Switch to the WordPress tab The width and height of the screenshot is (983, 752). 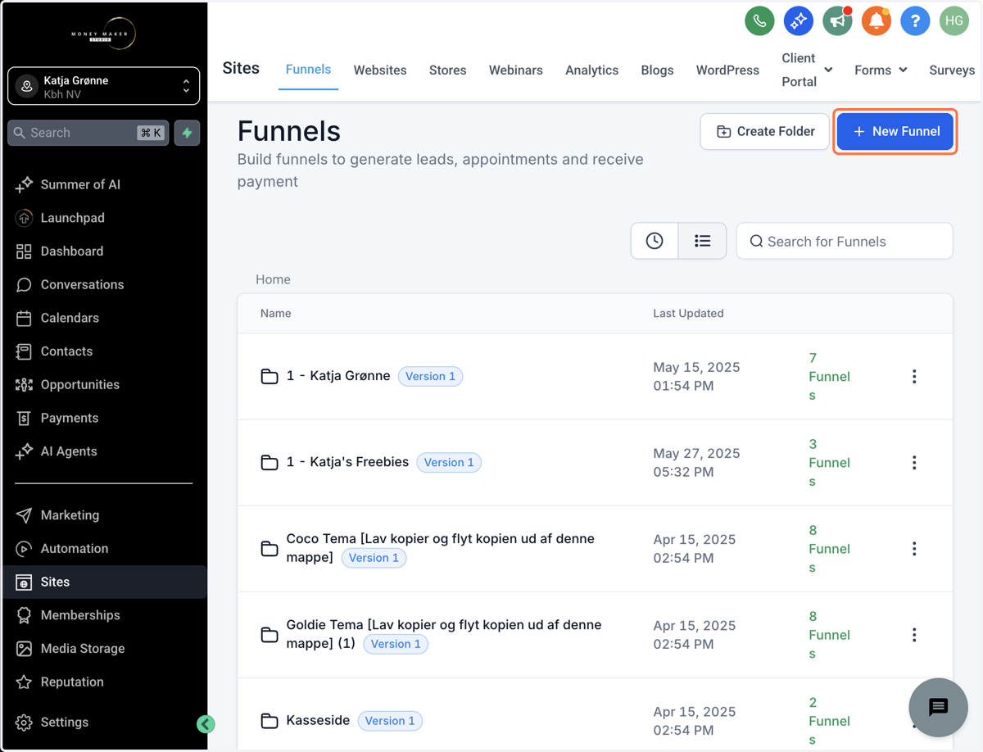click(727, 70)
